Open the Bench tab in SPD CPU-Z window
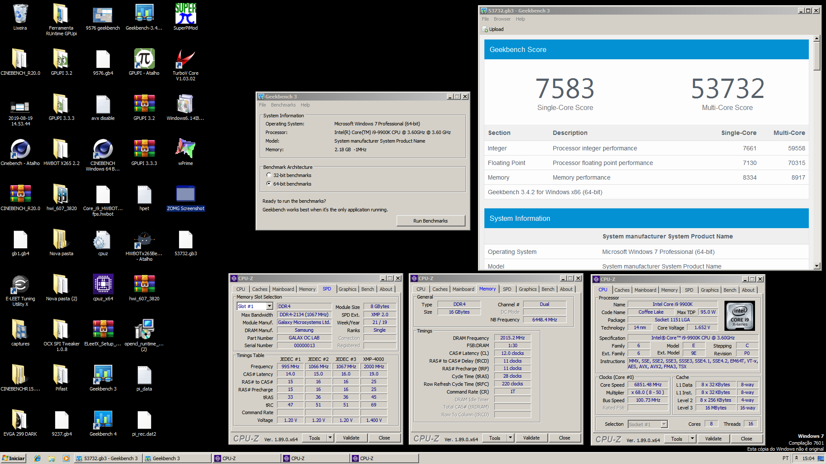 [x=367, y=289]
